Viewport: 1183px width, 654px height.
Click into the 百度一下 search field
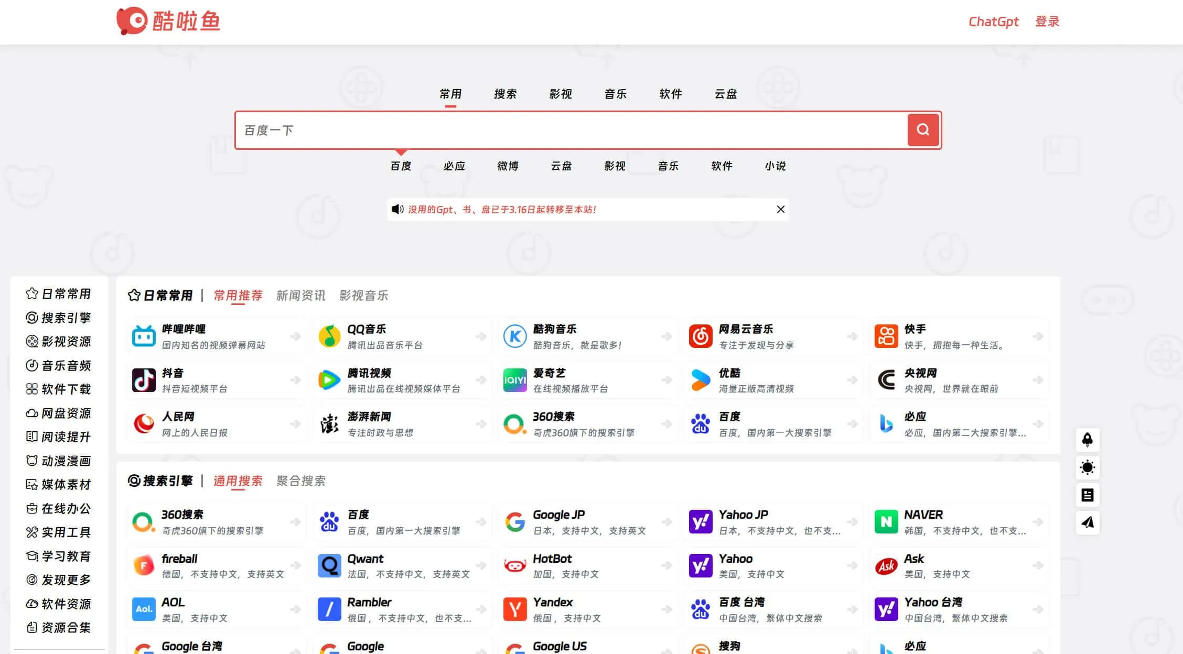point(572,130)
